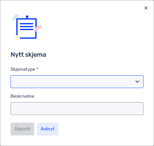
Task: Close the Nytt skjema dialog with X
Action: [x=146, y=8]
